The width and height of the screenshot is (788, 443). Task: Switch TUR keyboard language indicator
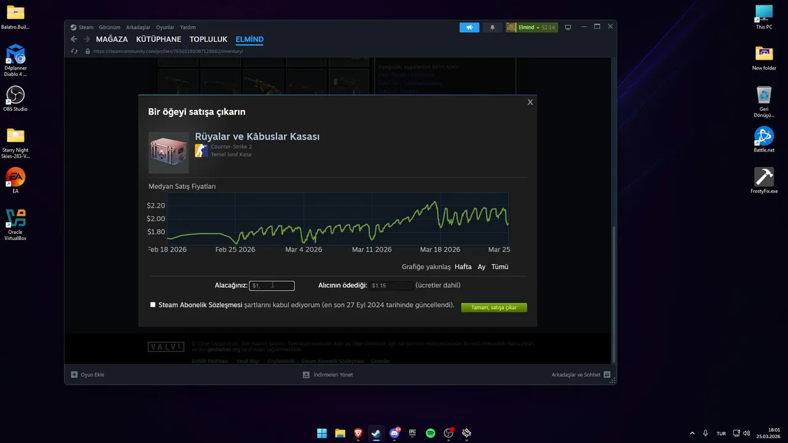(x=721, y=433)
